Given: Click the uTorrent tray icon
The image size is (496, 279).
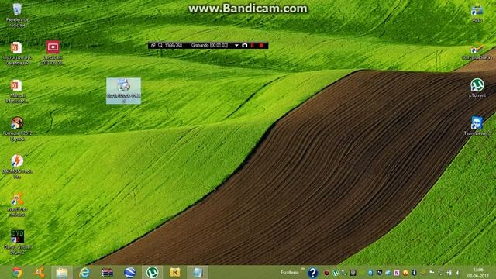Looking at the screenshot, I should click(x=336, y=273).
